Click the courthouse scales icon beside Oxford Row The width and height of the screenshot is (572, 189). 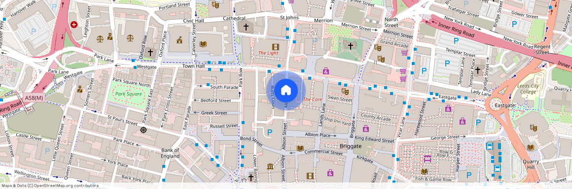(x=130, y=38)
